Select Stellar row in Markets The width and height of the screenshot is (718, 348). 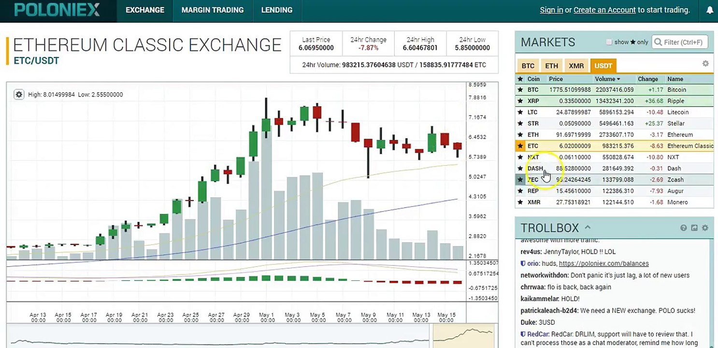(x=615, y=124)
